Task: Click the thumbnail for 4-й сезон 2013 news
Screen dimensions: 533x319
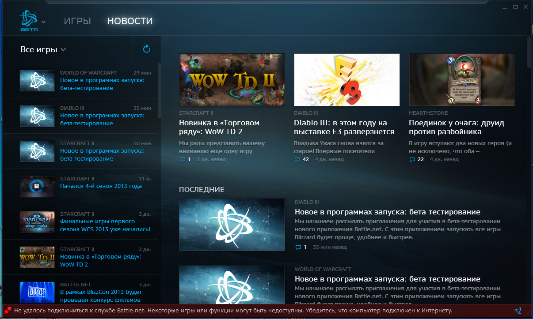Action: [37, 187]
